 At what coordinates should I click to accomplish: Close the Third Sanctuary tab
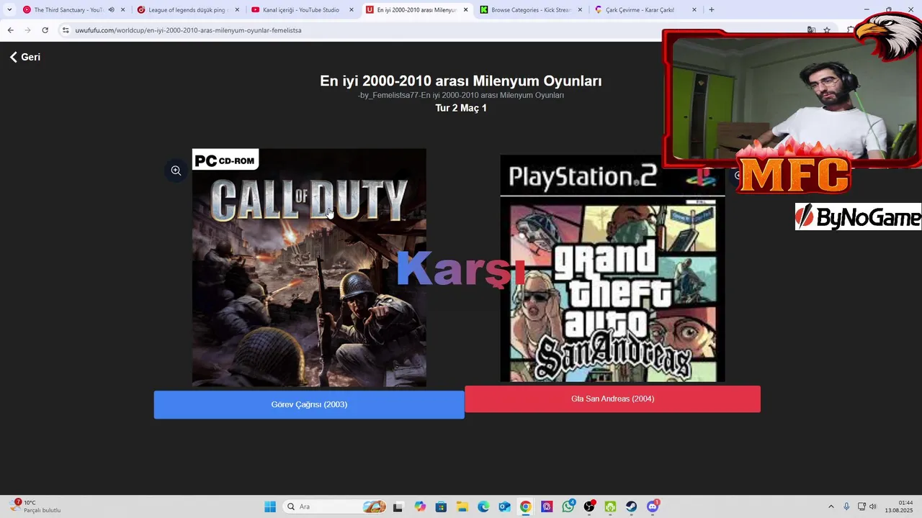(122, 10)
